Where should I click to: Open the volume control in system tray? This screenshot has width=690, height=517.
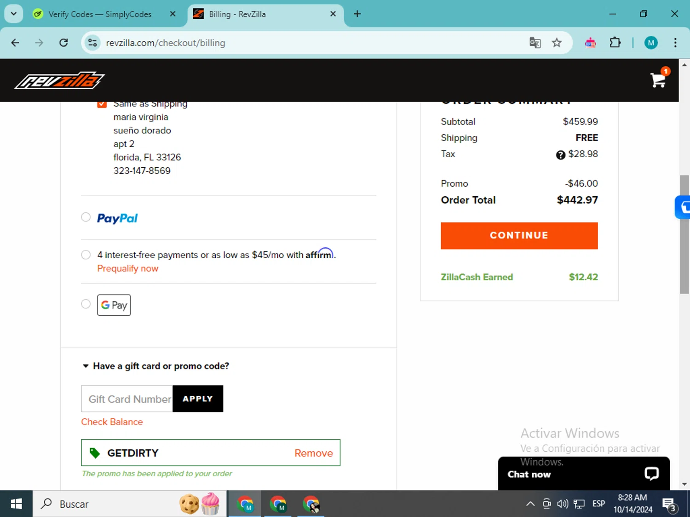pyautogui.click(x=563, y=504)
